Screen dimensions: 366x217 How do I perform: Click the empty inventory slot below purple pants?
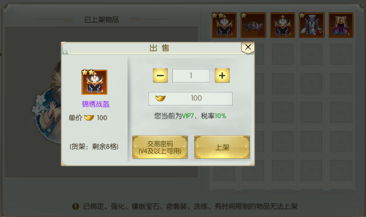tap(341, 54)
